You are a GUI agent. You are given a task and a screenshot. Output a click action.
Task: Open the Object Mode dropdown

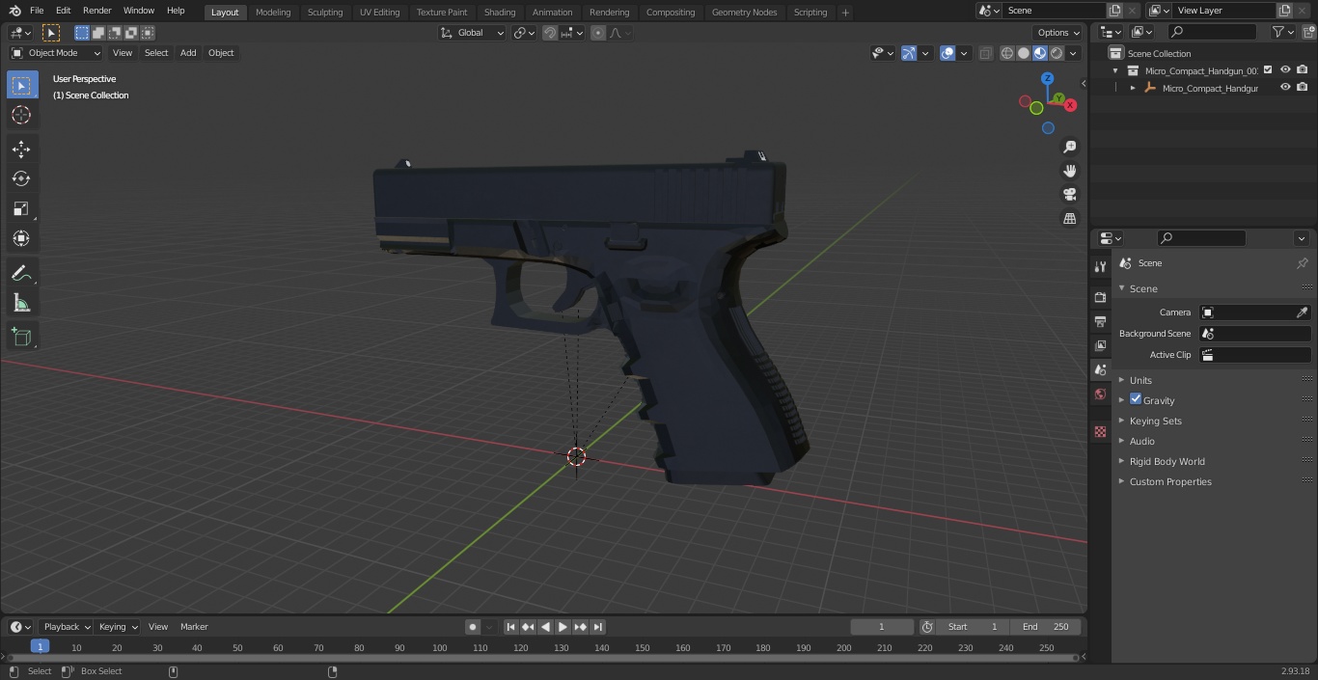coord(56,53)
